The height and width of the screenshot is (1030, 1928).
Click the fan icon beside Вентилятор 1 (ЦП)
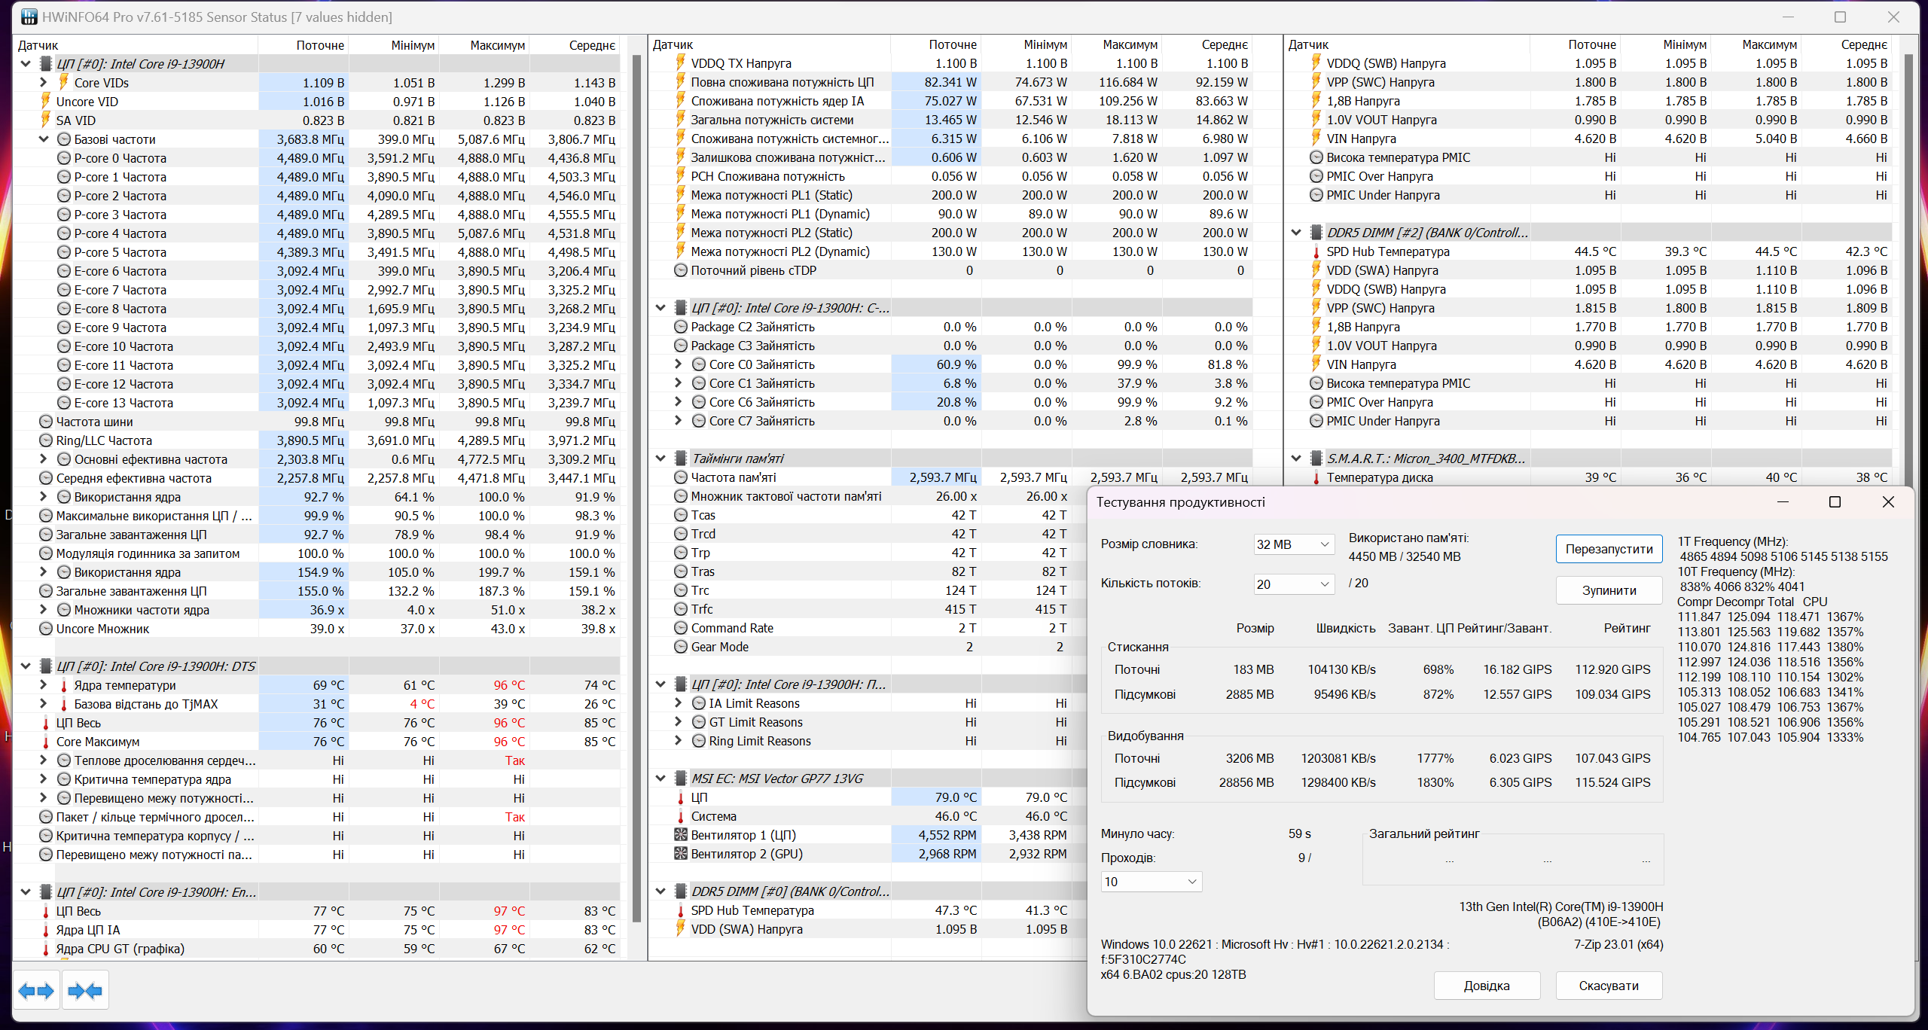pyautogui.click(x=680, y=835)
